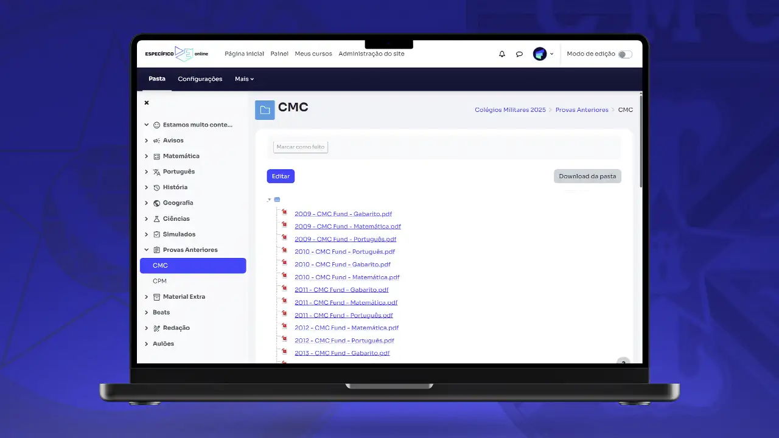Expand the Matemática section chevron

[147, 156]
